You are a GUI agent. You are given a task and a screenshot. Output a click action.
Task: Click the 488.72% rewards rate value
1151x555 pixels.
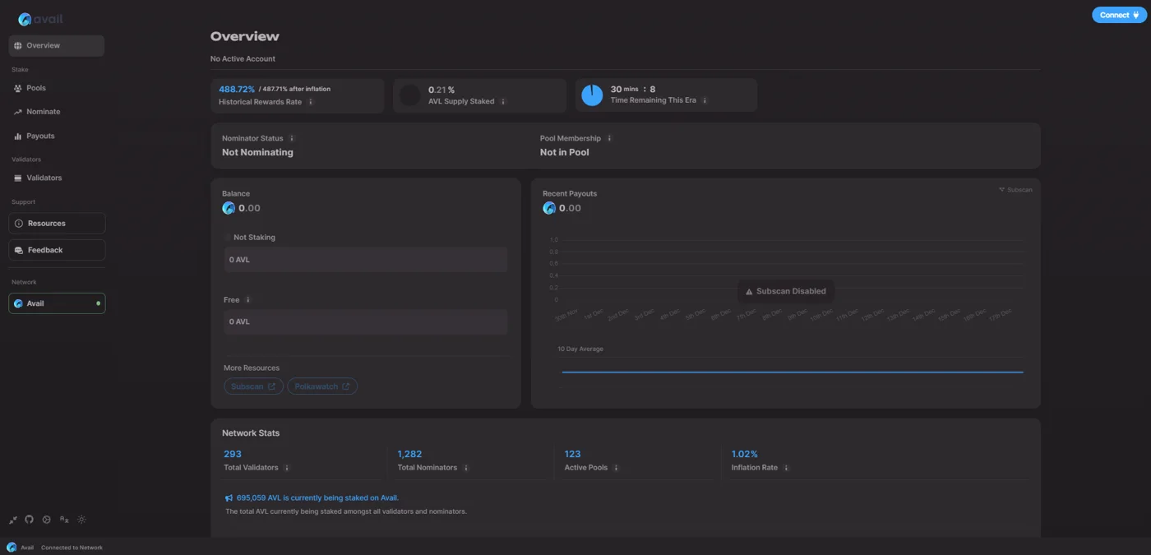[237, 89]
